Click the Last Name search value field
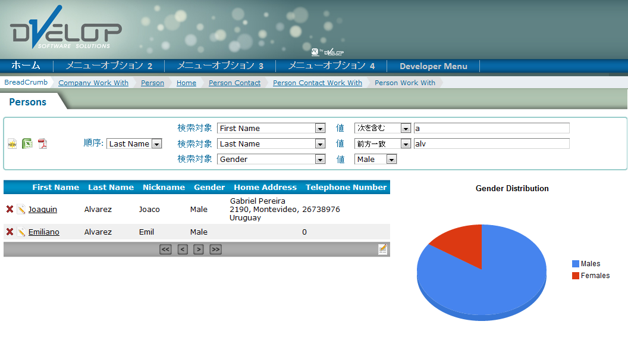Image resolution: width=628 pixels, height=343 pixels. tap(491, 144)
